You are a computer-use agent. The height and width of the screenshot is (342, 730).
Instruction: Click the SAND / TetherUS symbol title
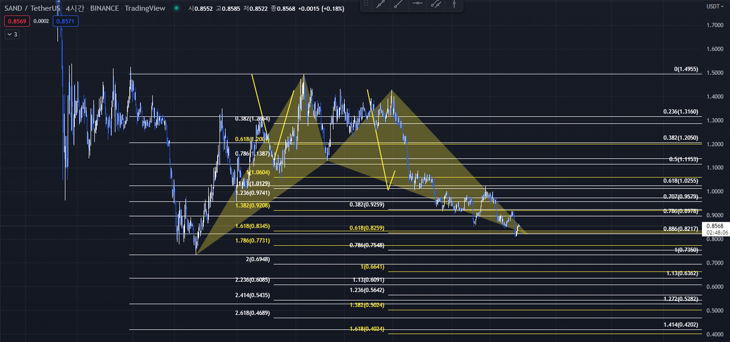[x=31, y=9]
